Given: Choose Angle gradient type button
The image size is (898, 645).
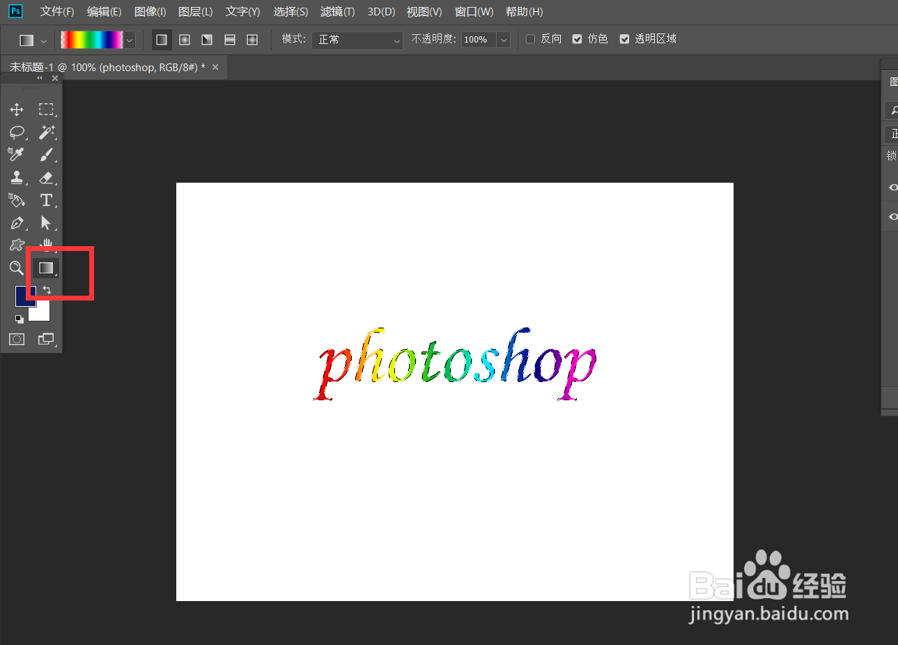Looking at the screenshot, I should point(207,40).
